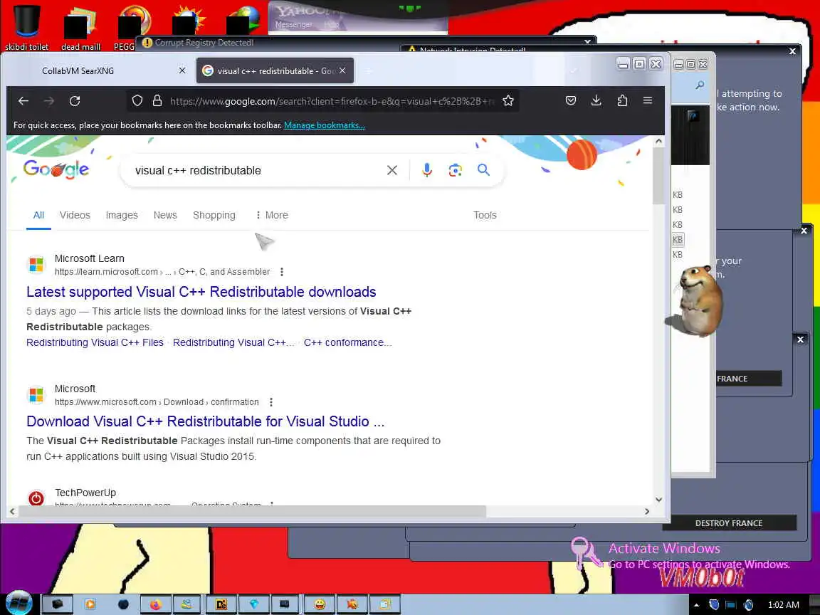Image resolution: width=820 pixels, height=615 pixels.
Task: Close the CollabVM SearXNG tab
Action: coord(182,70)
